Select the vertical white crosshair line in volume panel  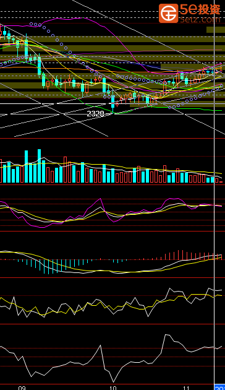point(214,161)
